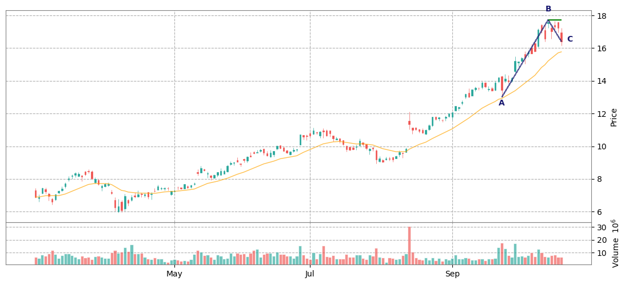Click the peak label B
Image resolution: width=629 pixels, height=285 pixels.
coord(548,9)
